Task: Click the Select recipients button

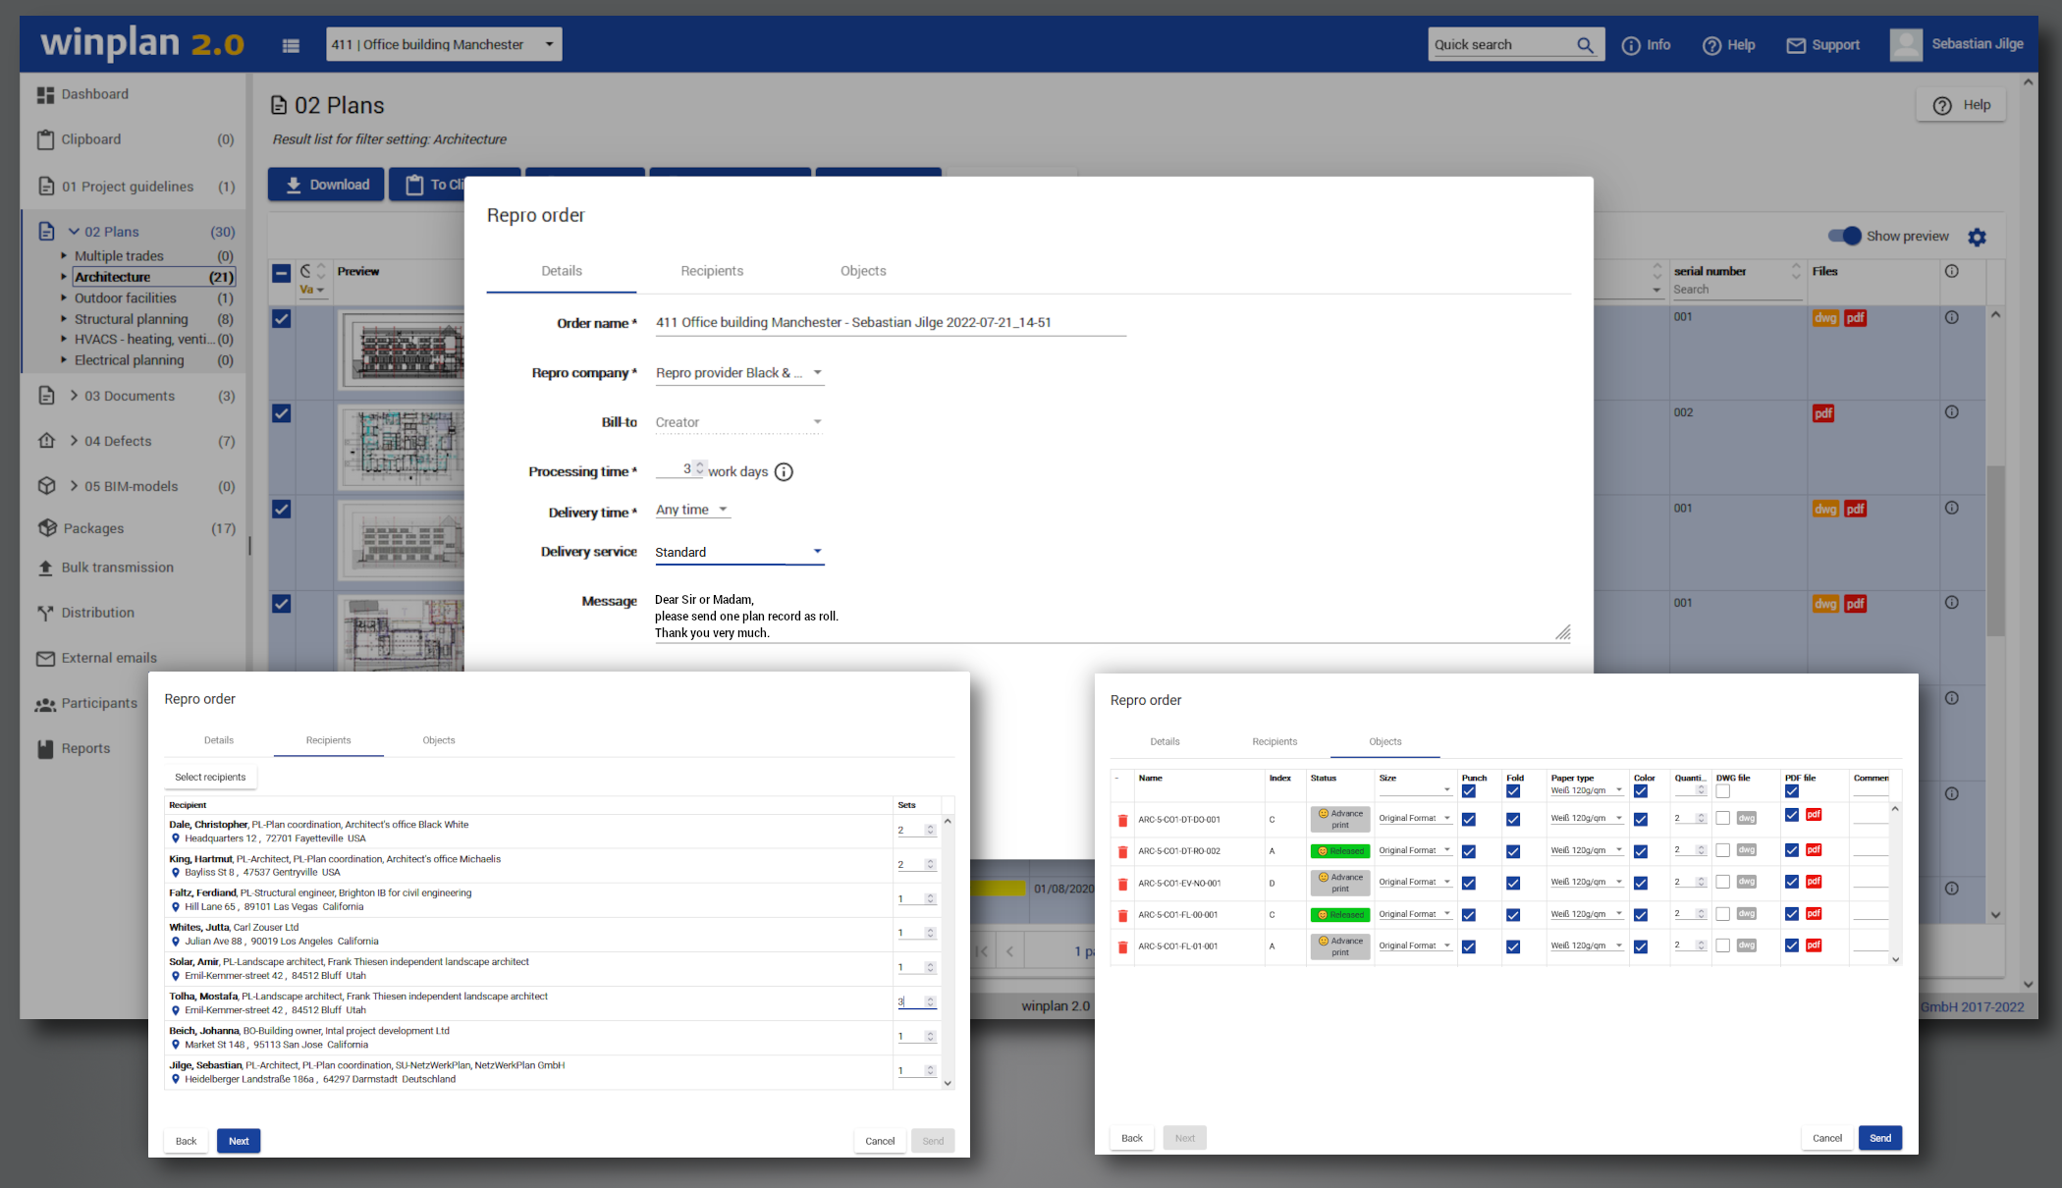Action: point(210,777)
